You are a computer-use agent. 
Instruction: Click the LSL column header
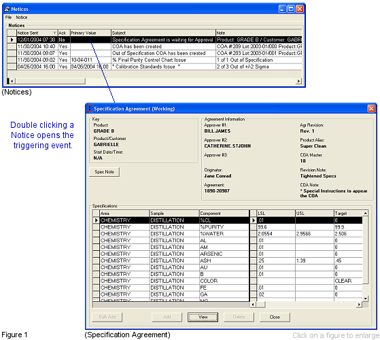pos(276,214)
